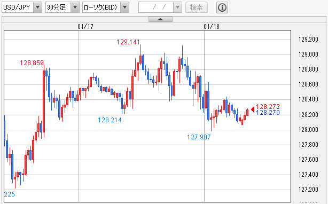
Task: Click the 128.214 low price label
Action: 110,120
